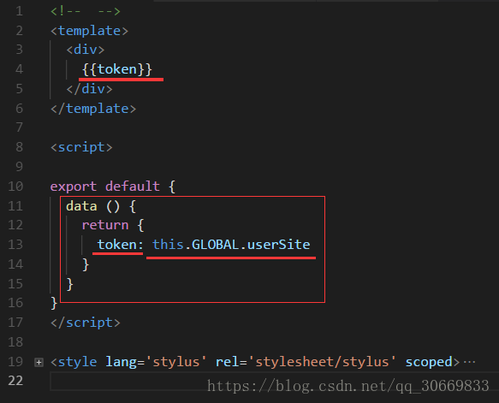Place cursor on the opening template tag
Viewport: 499px width, 403px height.
pos(89,31)
